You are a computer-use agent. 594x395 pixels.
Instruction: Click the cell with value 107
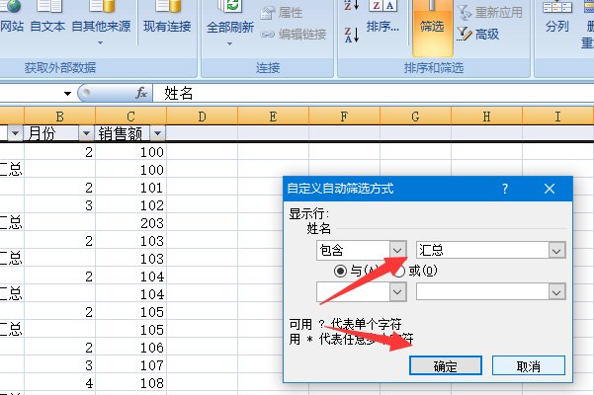(130, 365)
